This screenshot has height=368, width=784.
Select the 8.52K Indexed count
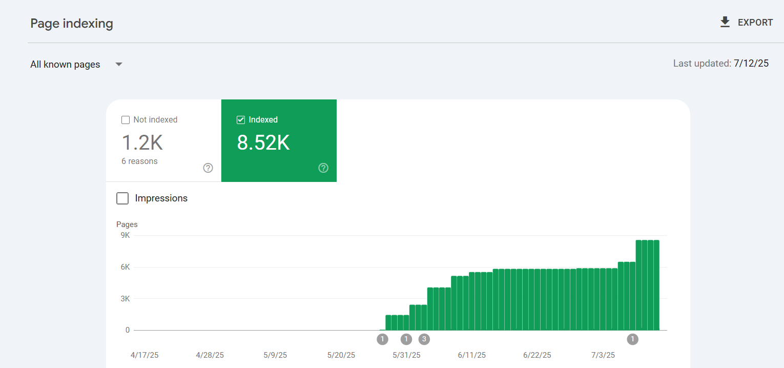click(263, 142)
